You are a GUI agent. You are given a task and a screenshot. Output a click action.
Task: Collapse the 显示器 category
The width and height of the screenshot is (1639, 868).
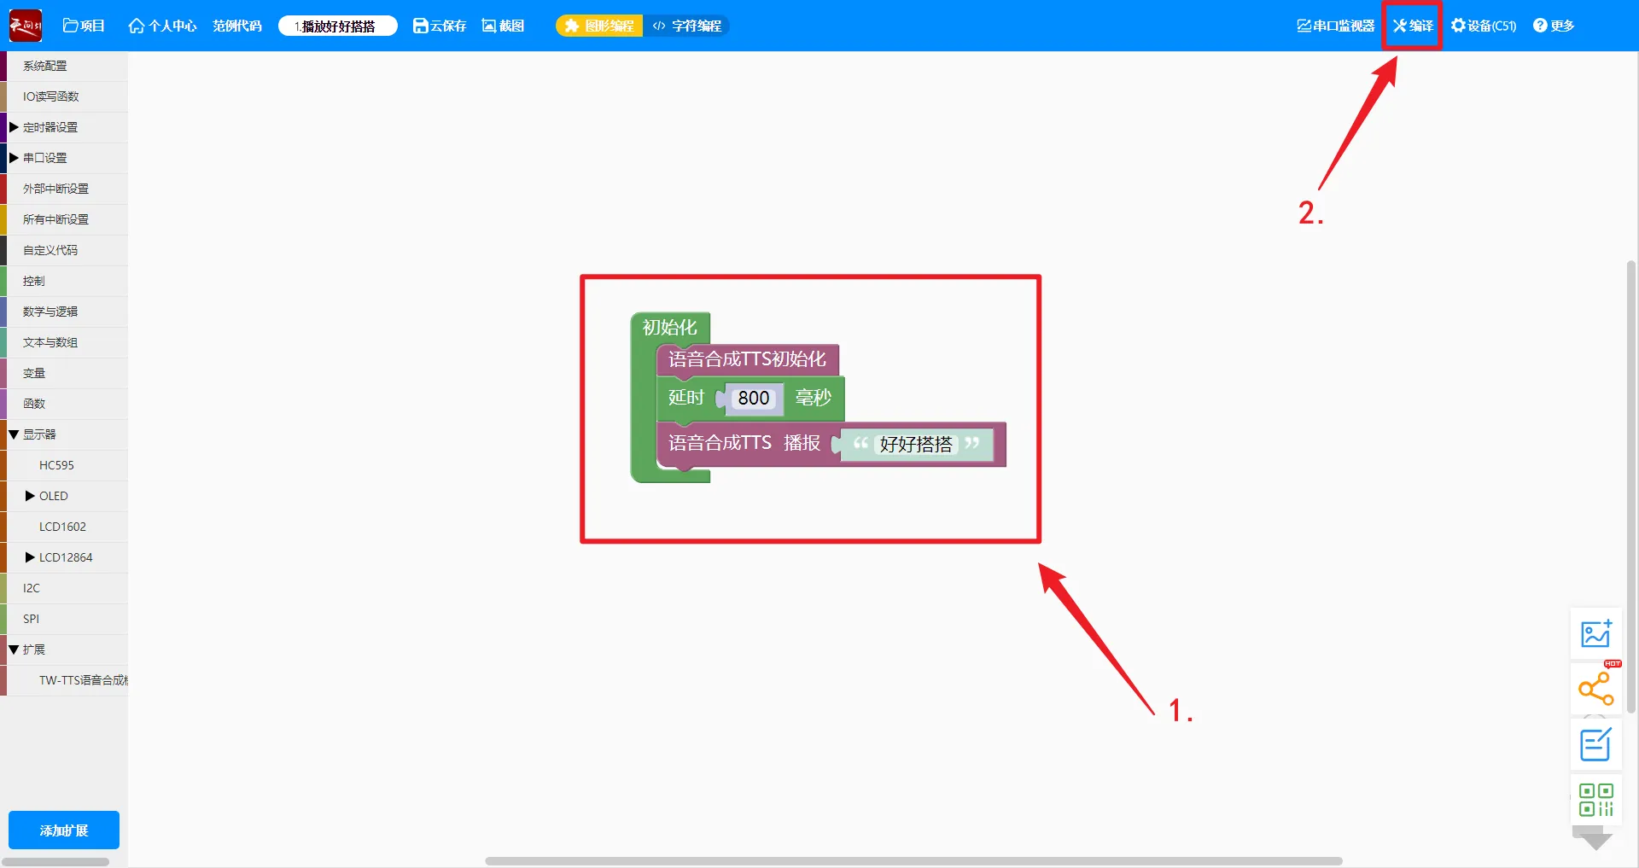point(14,434)
